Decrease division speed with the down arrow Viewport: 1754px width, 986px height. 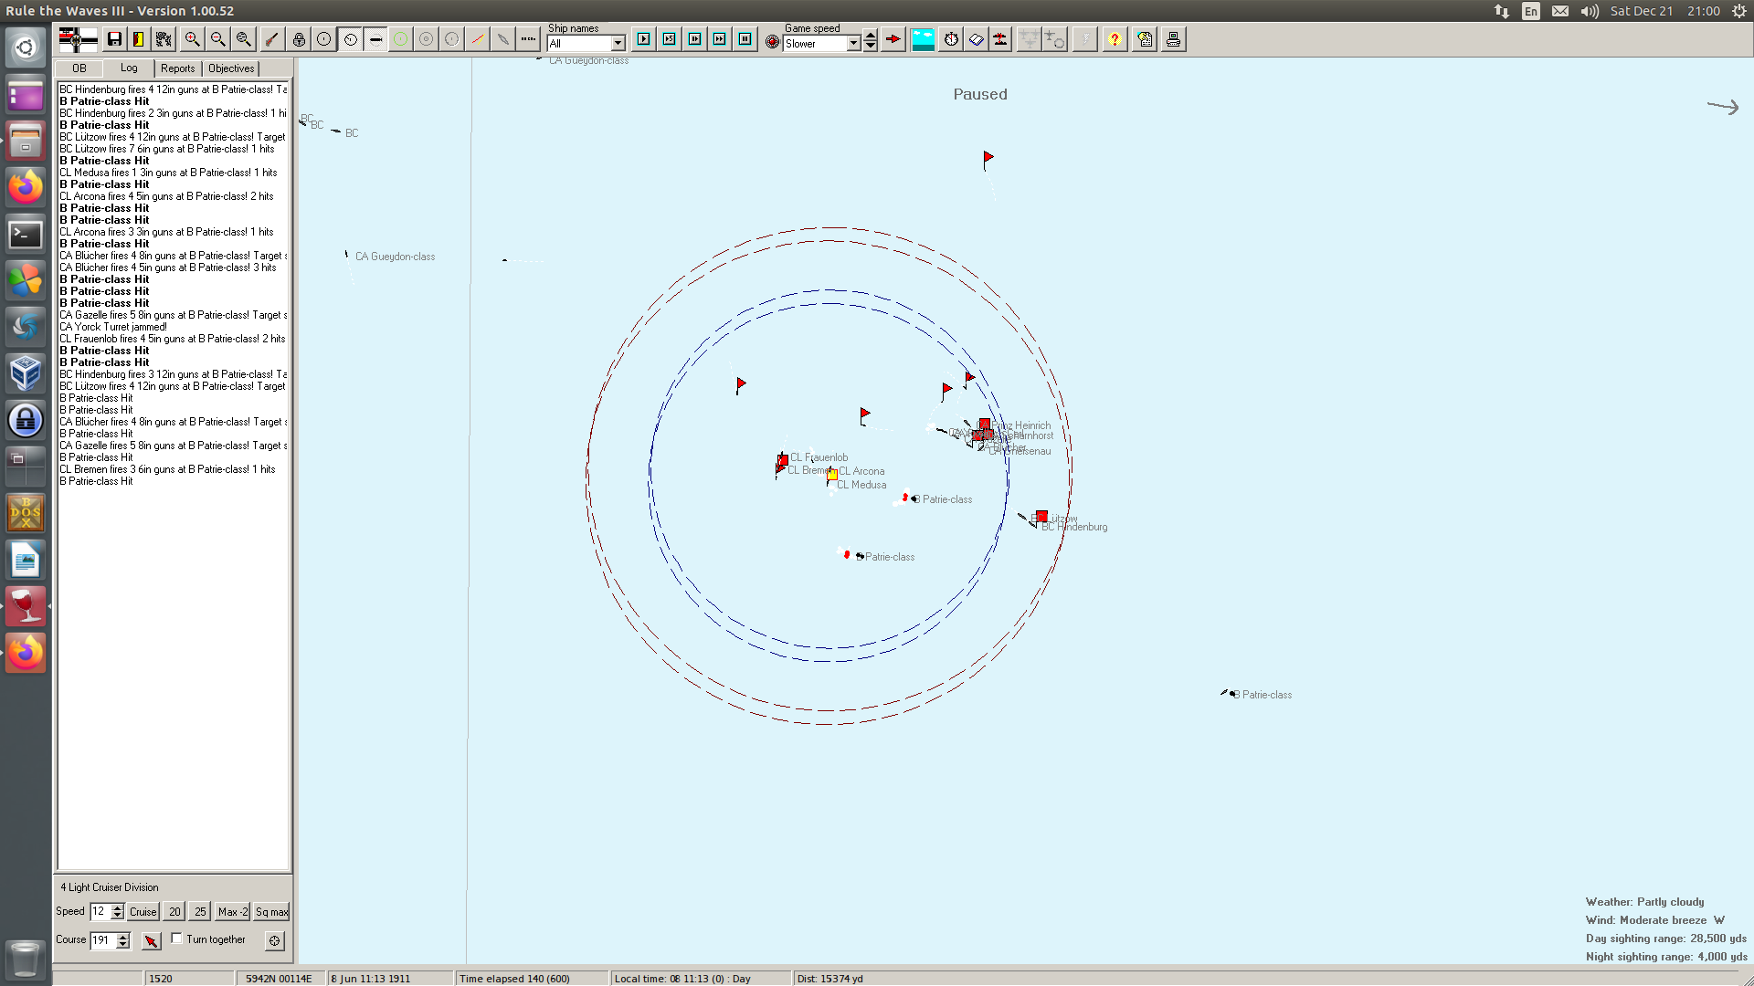117,916
